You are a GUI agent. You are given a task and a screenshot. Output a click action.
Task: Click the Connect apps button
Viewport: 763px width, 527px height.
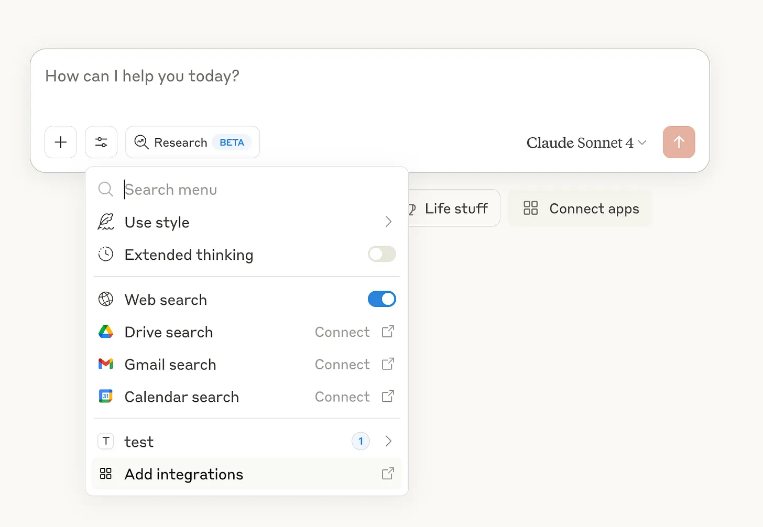point(580,208)
